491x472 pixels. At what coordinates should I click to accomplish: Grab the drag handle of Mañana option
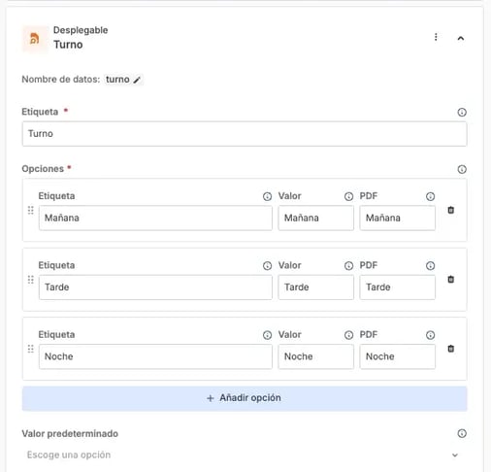(31, 211)
